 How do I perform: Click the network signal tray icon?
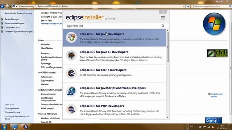point(209,127)
